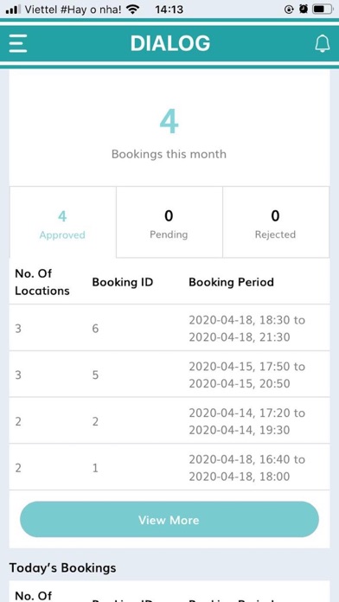Tap the alarm clock status icon
Image resolution: width=339 pixels, height=602 pixels.
point(304,10)
